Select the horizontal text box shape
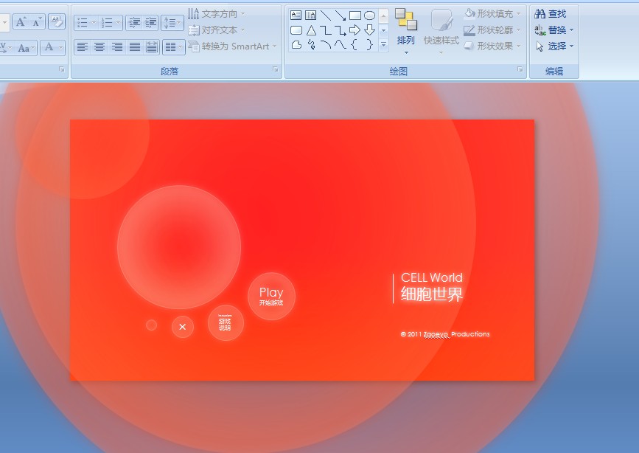The image size is (639, 453). coord(296,15)
